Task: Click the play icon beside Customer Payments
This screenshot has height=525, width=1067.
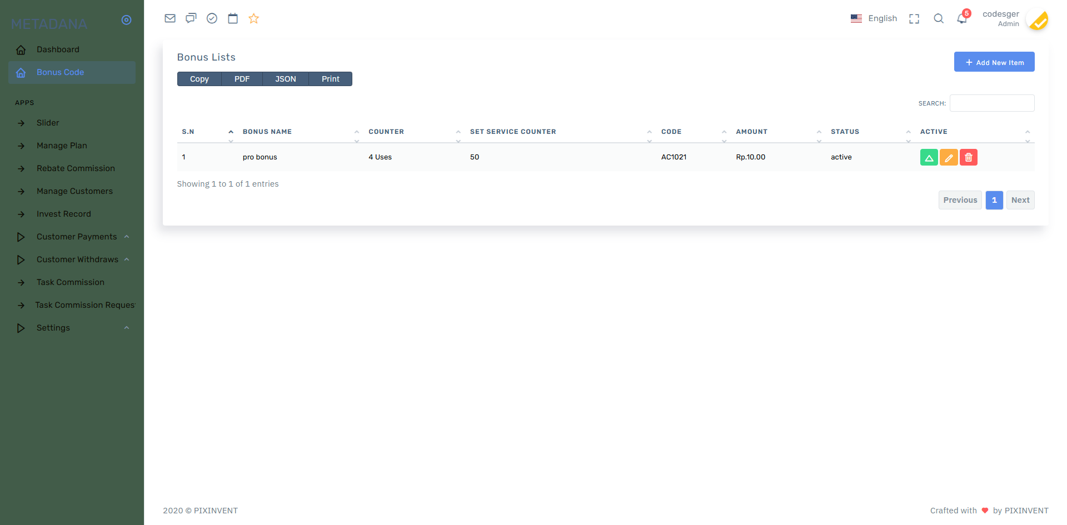Action: [x=21, y=237]
